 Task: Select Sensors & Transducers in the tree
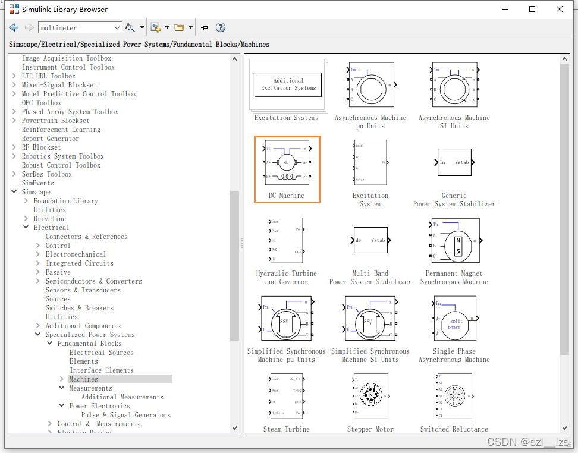click(x=83, y=290)
